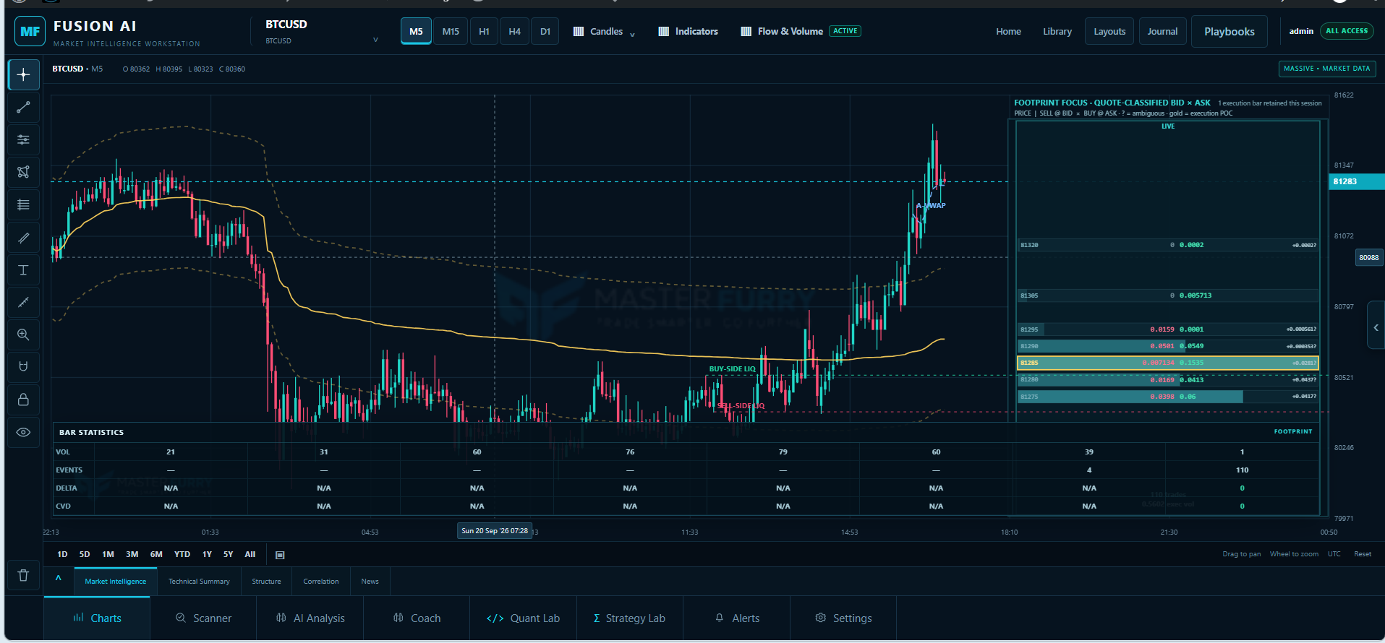The width and height of the screenshot is (1385, 643).
Task: Click the Indicators bars icon
Action: point(664,32)
